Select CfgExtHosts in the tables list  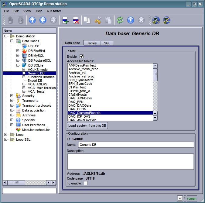110,95
